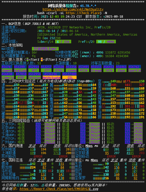This screenshot has width=146, height=192.
Task: Click the 苏州移动 speed test label
Action: tap(9, 157)
